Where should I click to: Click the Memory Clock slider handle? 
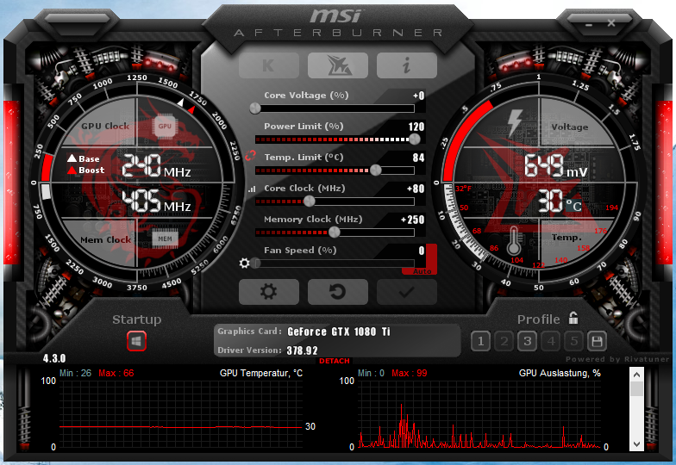tap(335, 232)
